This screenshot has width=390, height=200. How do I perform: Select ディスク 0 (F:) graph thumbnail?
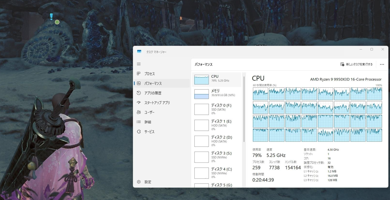click(202, 109)
